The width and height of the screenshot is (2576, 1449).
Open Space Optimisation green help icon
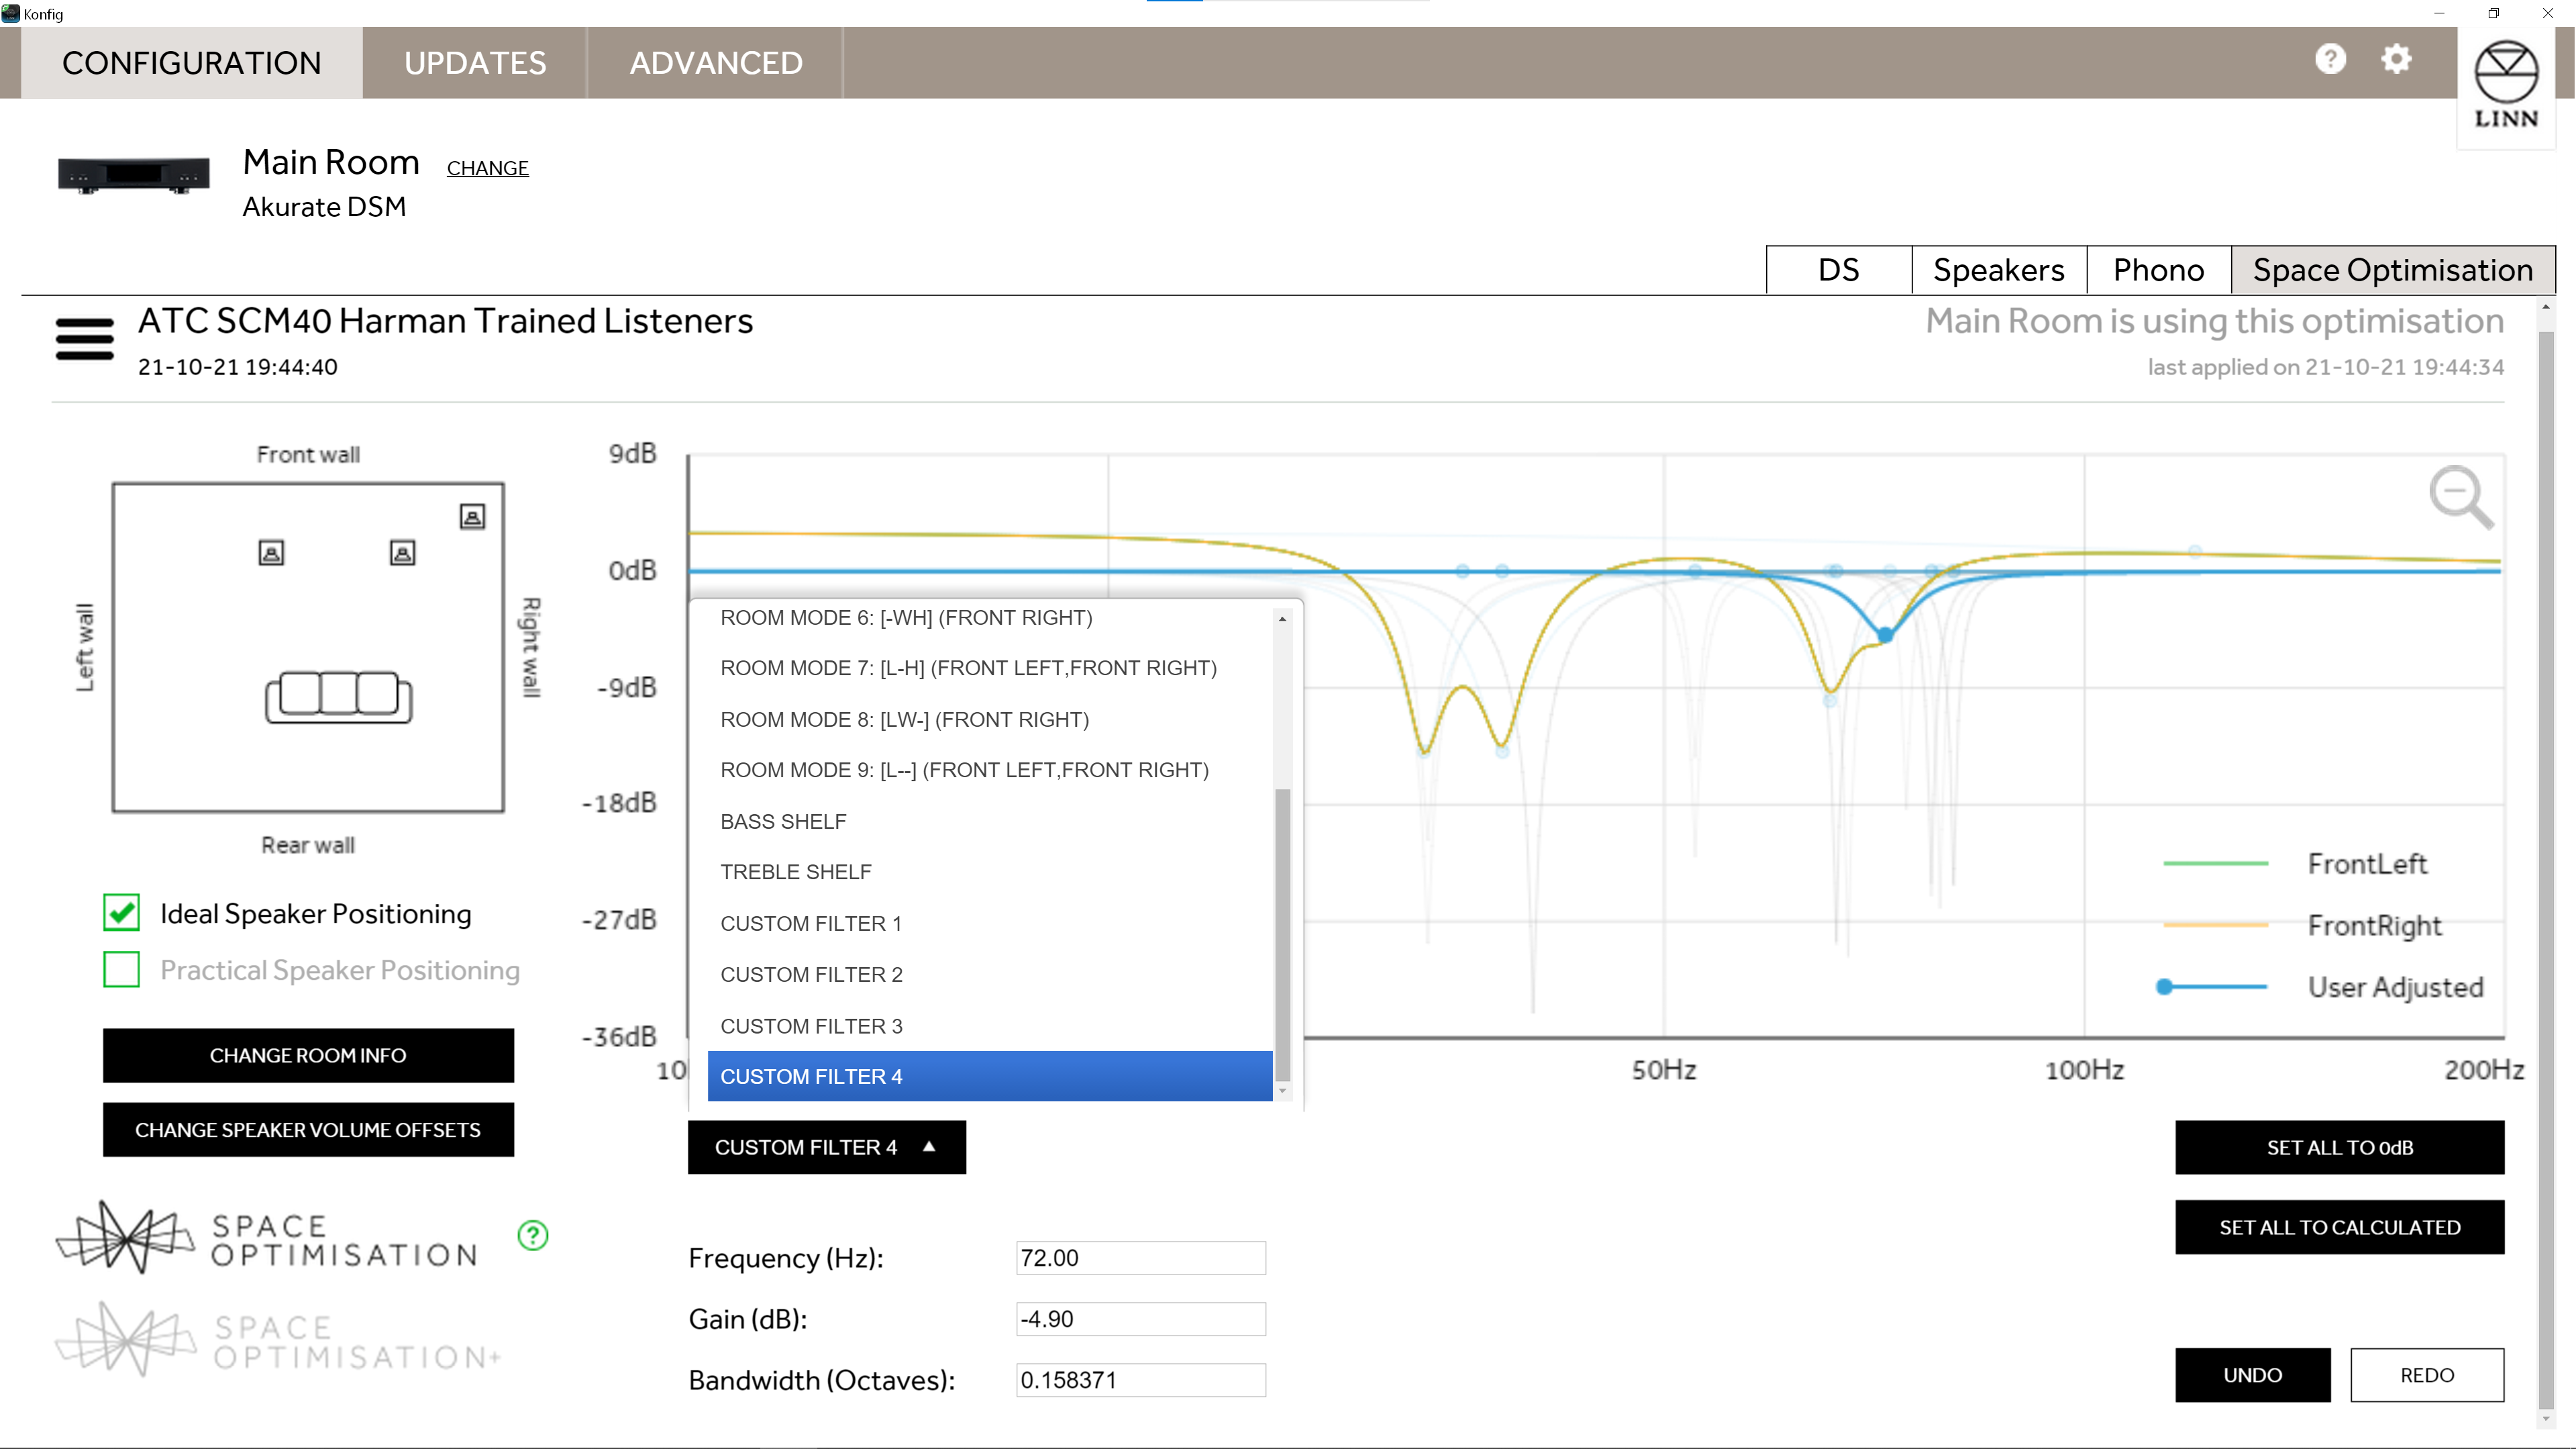[533, 1236]
